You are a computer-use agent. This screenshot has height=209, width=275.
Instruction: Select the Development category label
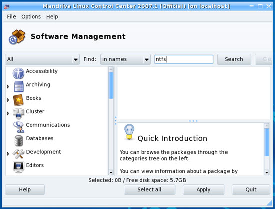tap(43, 152)
